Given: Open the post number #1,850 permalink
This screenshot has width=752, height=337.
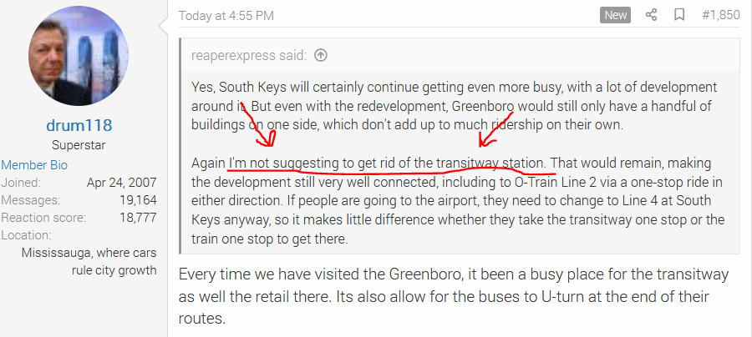Looking at the screenshot, I should pos(719,15).
